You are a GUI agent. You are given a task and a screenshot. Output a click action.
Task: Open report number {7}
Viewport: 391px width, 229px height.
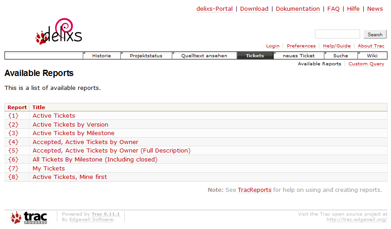click(13, 169)
